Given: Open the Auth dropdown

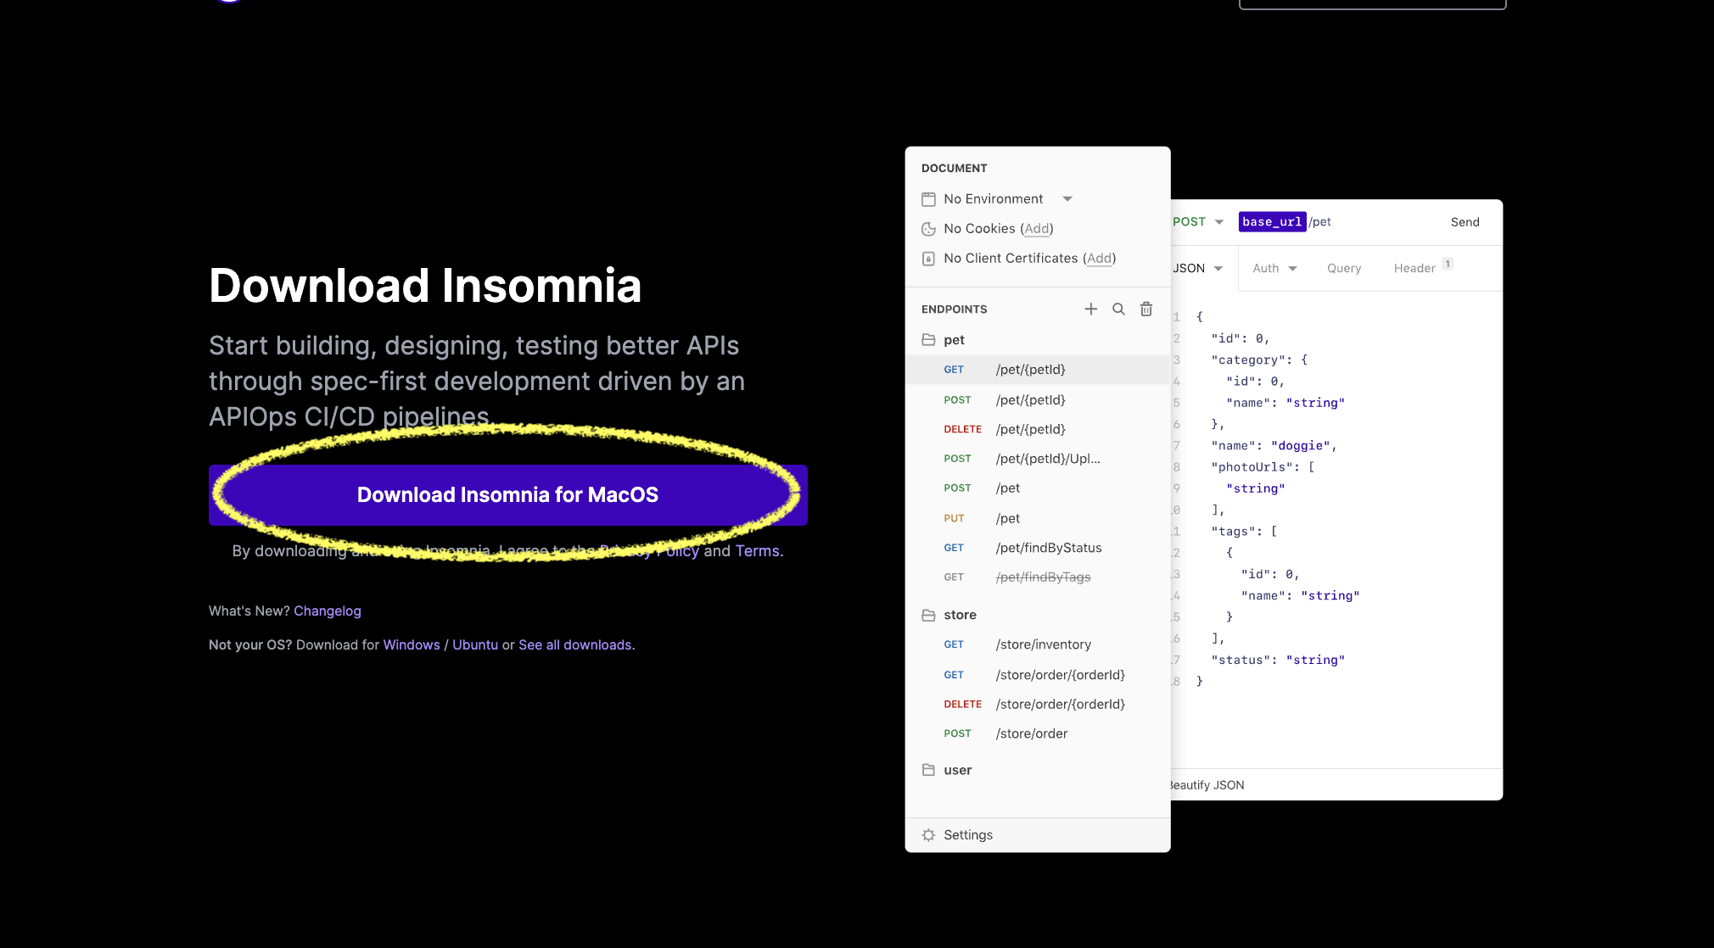Looking at the screenshot, I should (1273, 268).
